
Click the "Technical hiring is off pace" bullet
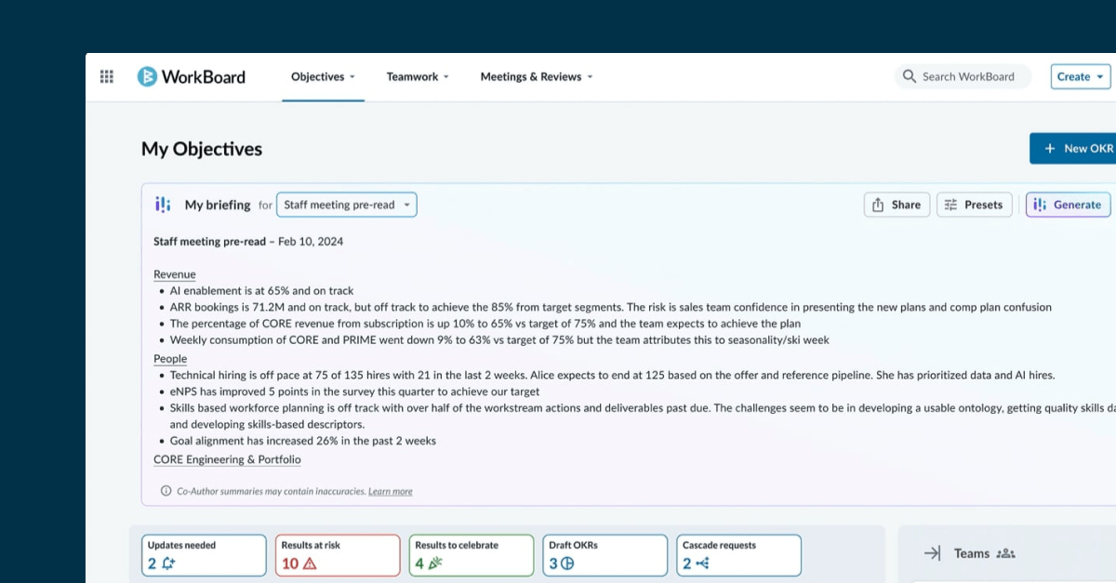click(612, 376)
